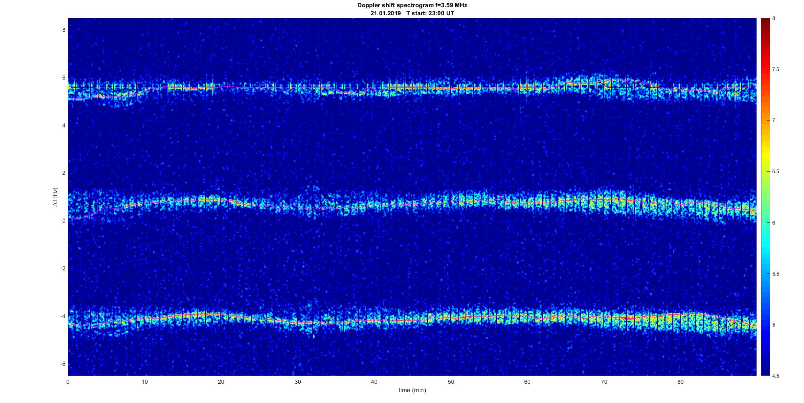804x403 pixels.
Task: Click the middle Doppler trace at 50 minutes
Action: (x=451, y=203)
